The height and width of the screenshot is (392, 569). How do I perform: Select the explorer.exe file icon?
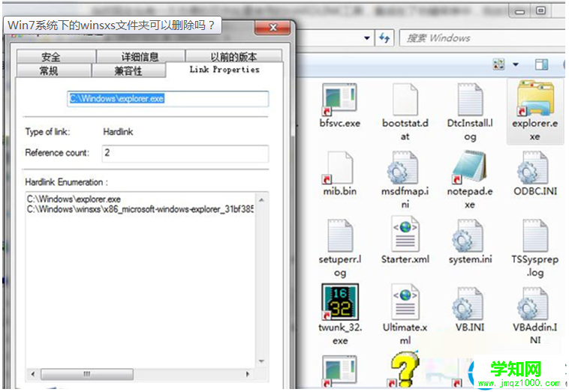point(535,98)
